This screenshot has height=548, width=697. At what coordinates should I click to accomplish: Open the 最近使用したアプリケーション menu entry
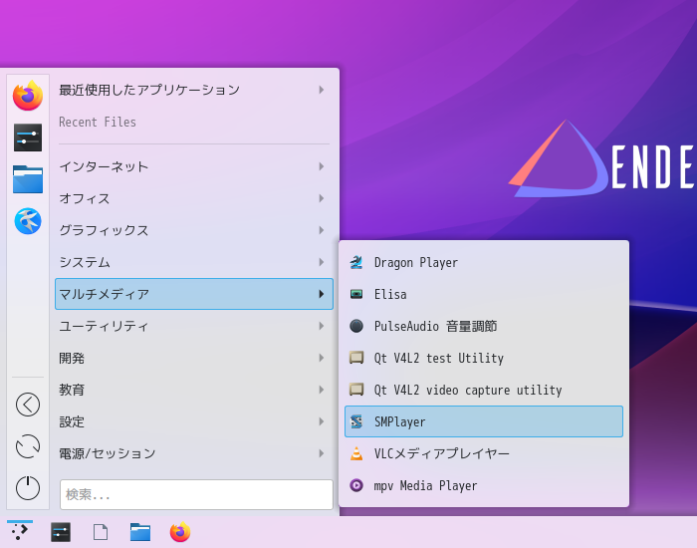pyautogui.click(x=194, y=90)
